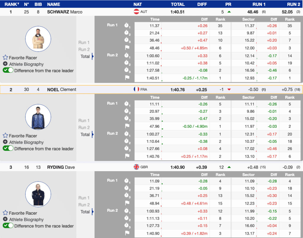303x238 pixels.
Task: Switch to Run 2 tab for Noel
Action: pos(84,127)
